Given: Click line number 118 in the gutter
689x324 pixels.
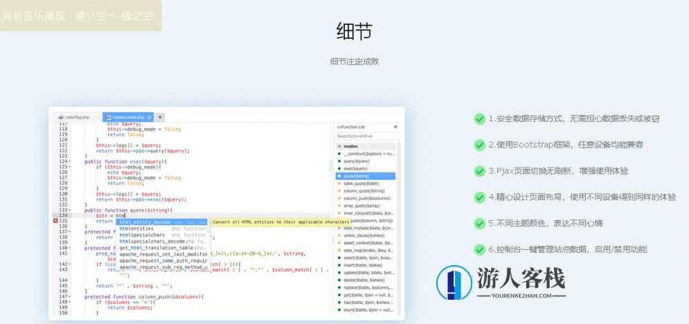Looking at the screenshot, I should click(x=62, y=129).
